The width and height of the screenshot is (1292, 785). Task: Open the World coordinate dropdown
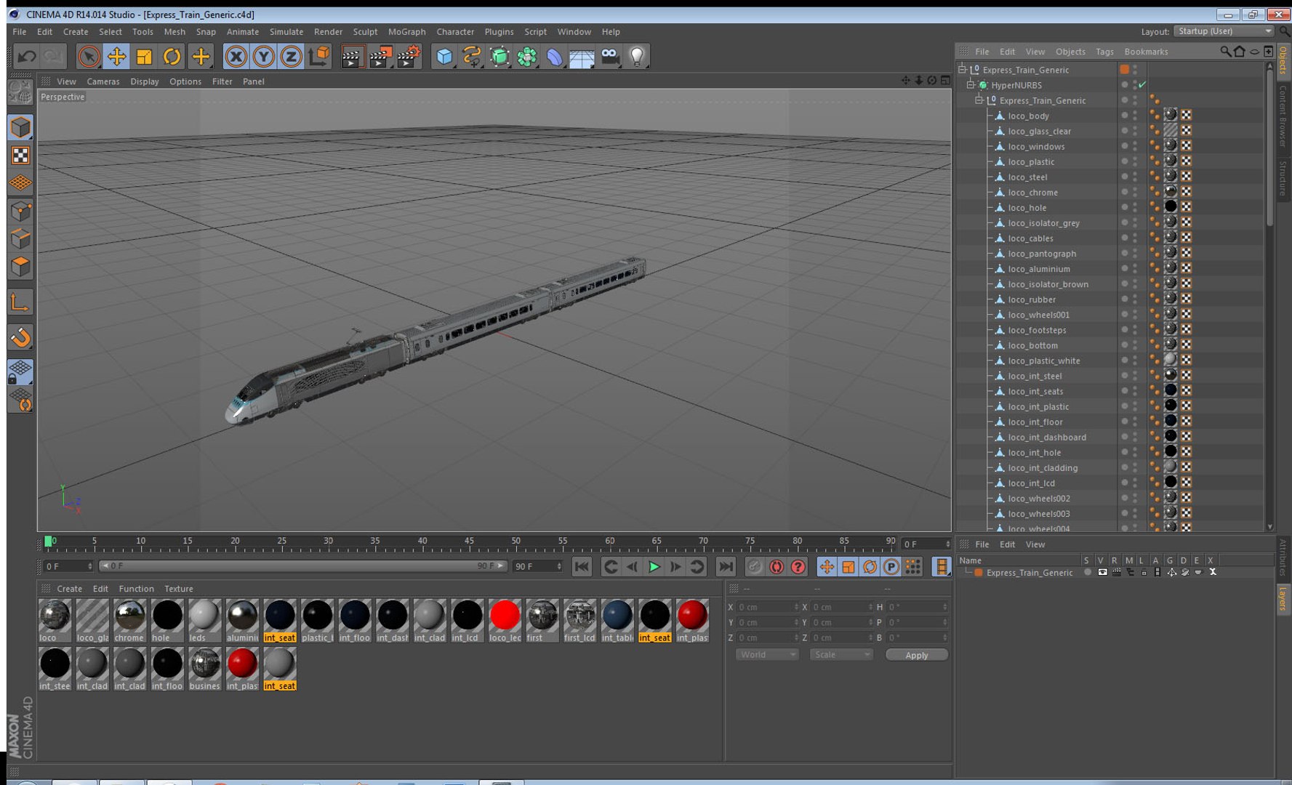click(767, 655)
